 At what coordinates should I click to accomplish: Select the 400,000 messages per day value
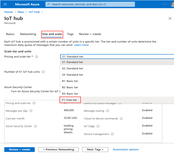pos(69,110)
